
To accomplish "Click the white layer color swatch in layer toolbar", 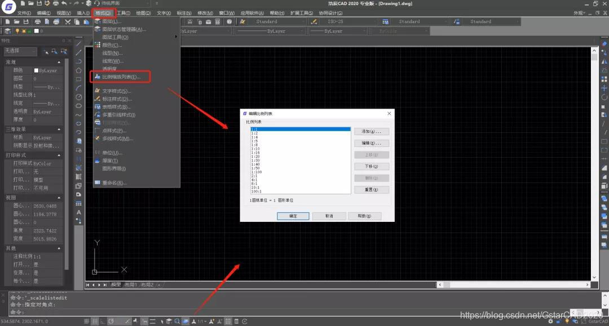I will [x=37, y=31].
